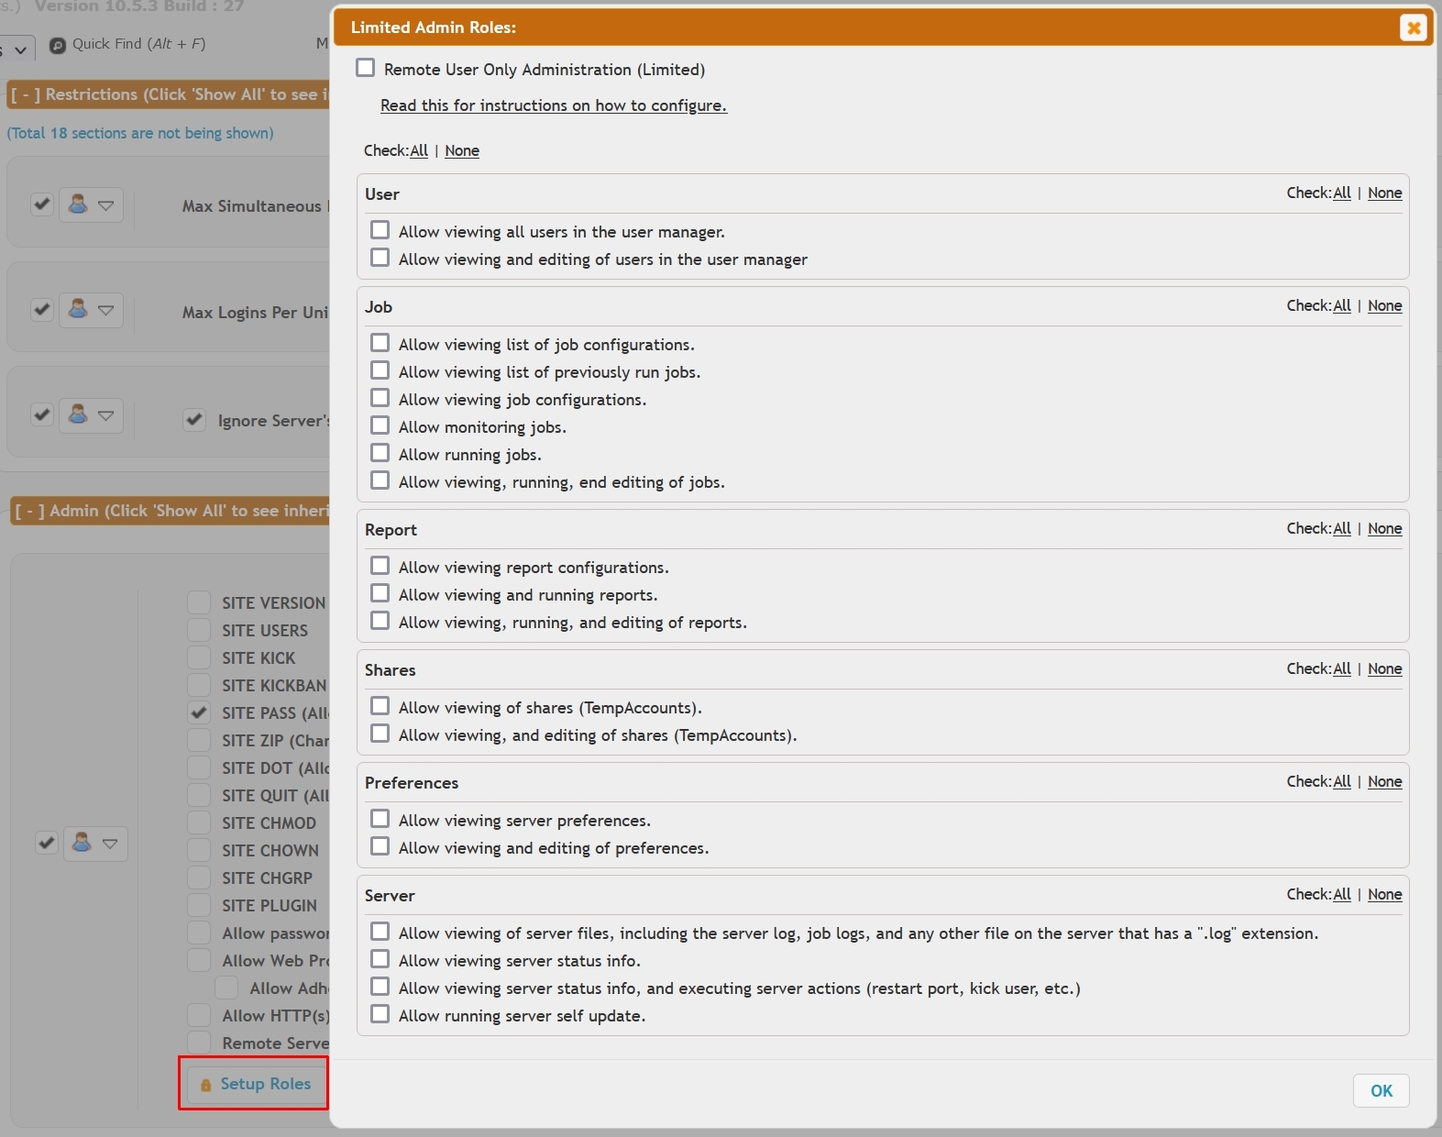Click None in the Report section
Viewport: 1442px width, 1137px height.
coord(1385,528)
